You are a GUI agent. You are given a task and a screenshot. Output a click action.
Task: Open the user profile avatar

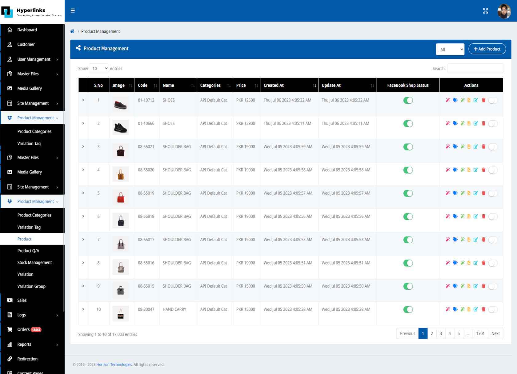click(x=504, y=11)
